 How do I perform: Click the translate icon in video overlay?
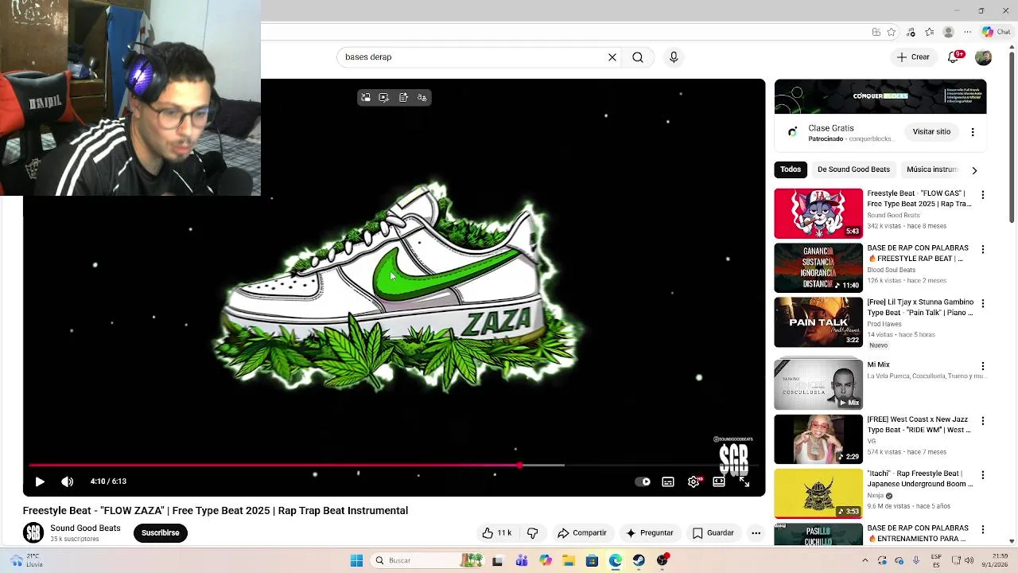[x=422, y=98]
